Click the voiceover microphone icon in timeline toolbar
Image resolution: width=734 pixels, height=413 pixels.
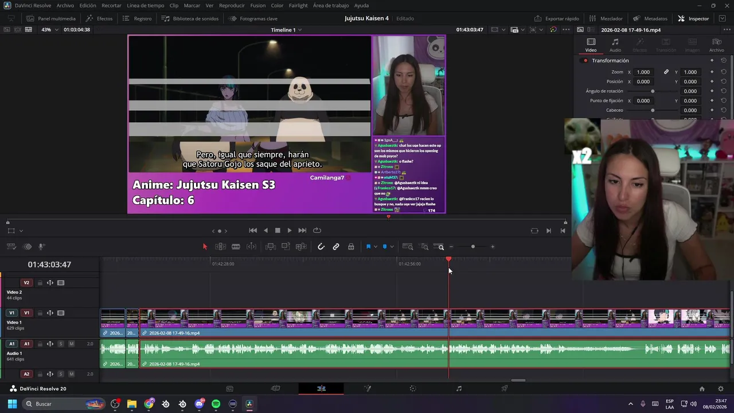[42, 247]
